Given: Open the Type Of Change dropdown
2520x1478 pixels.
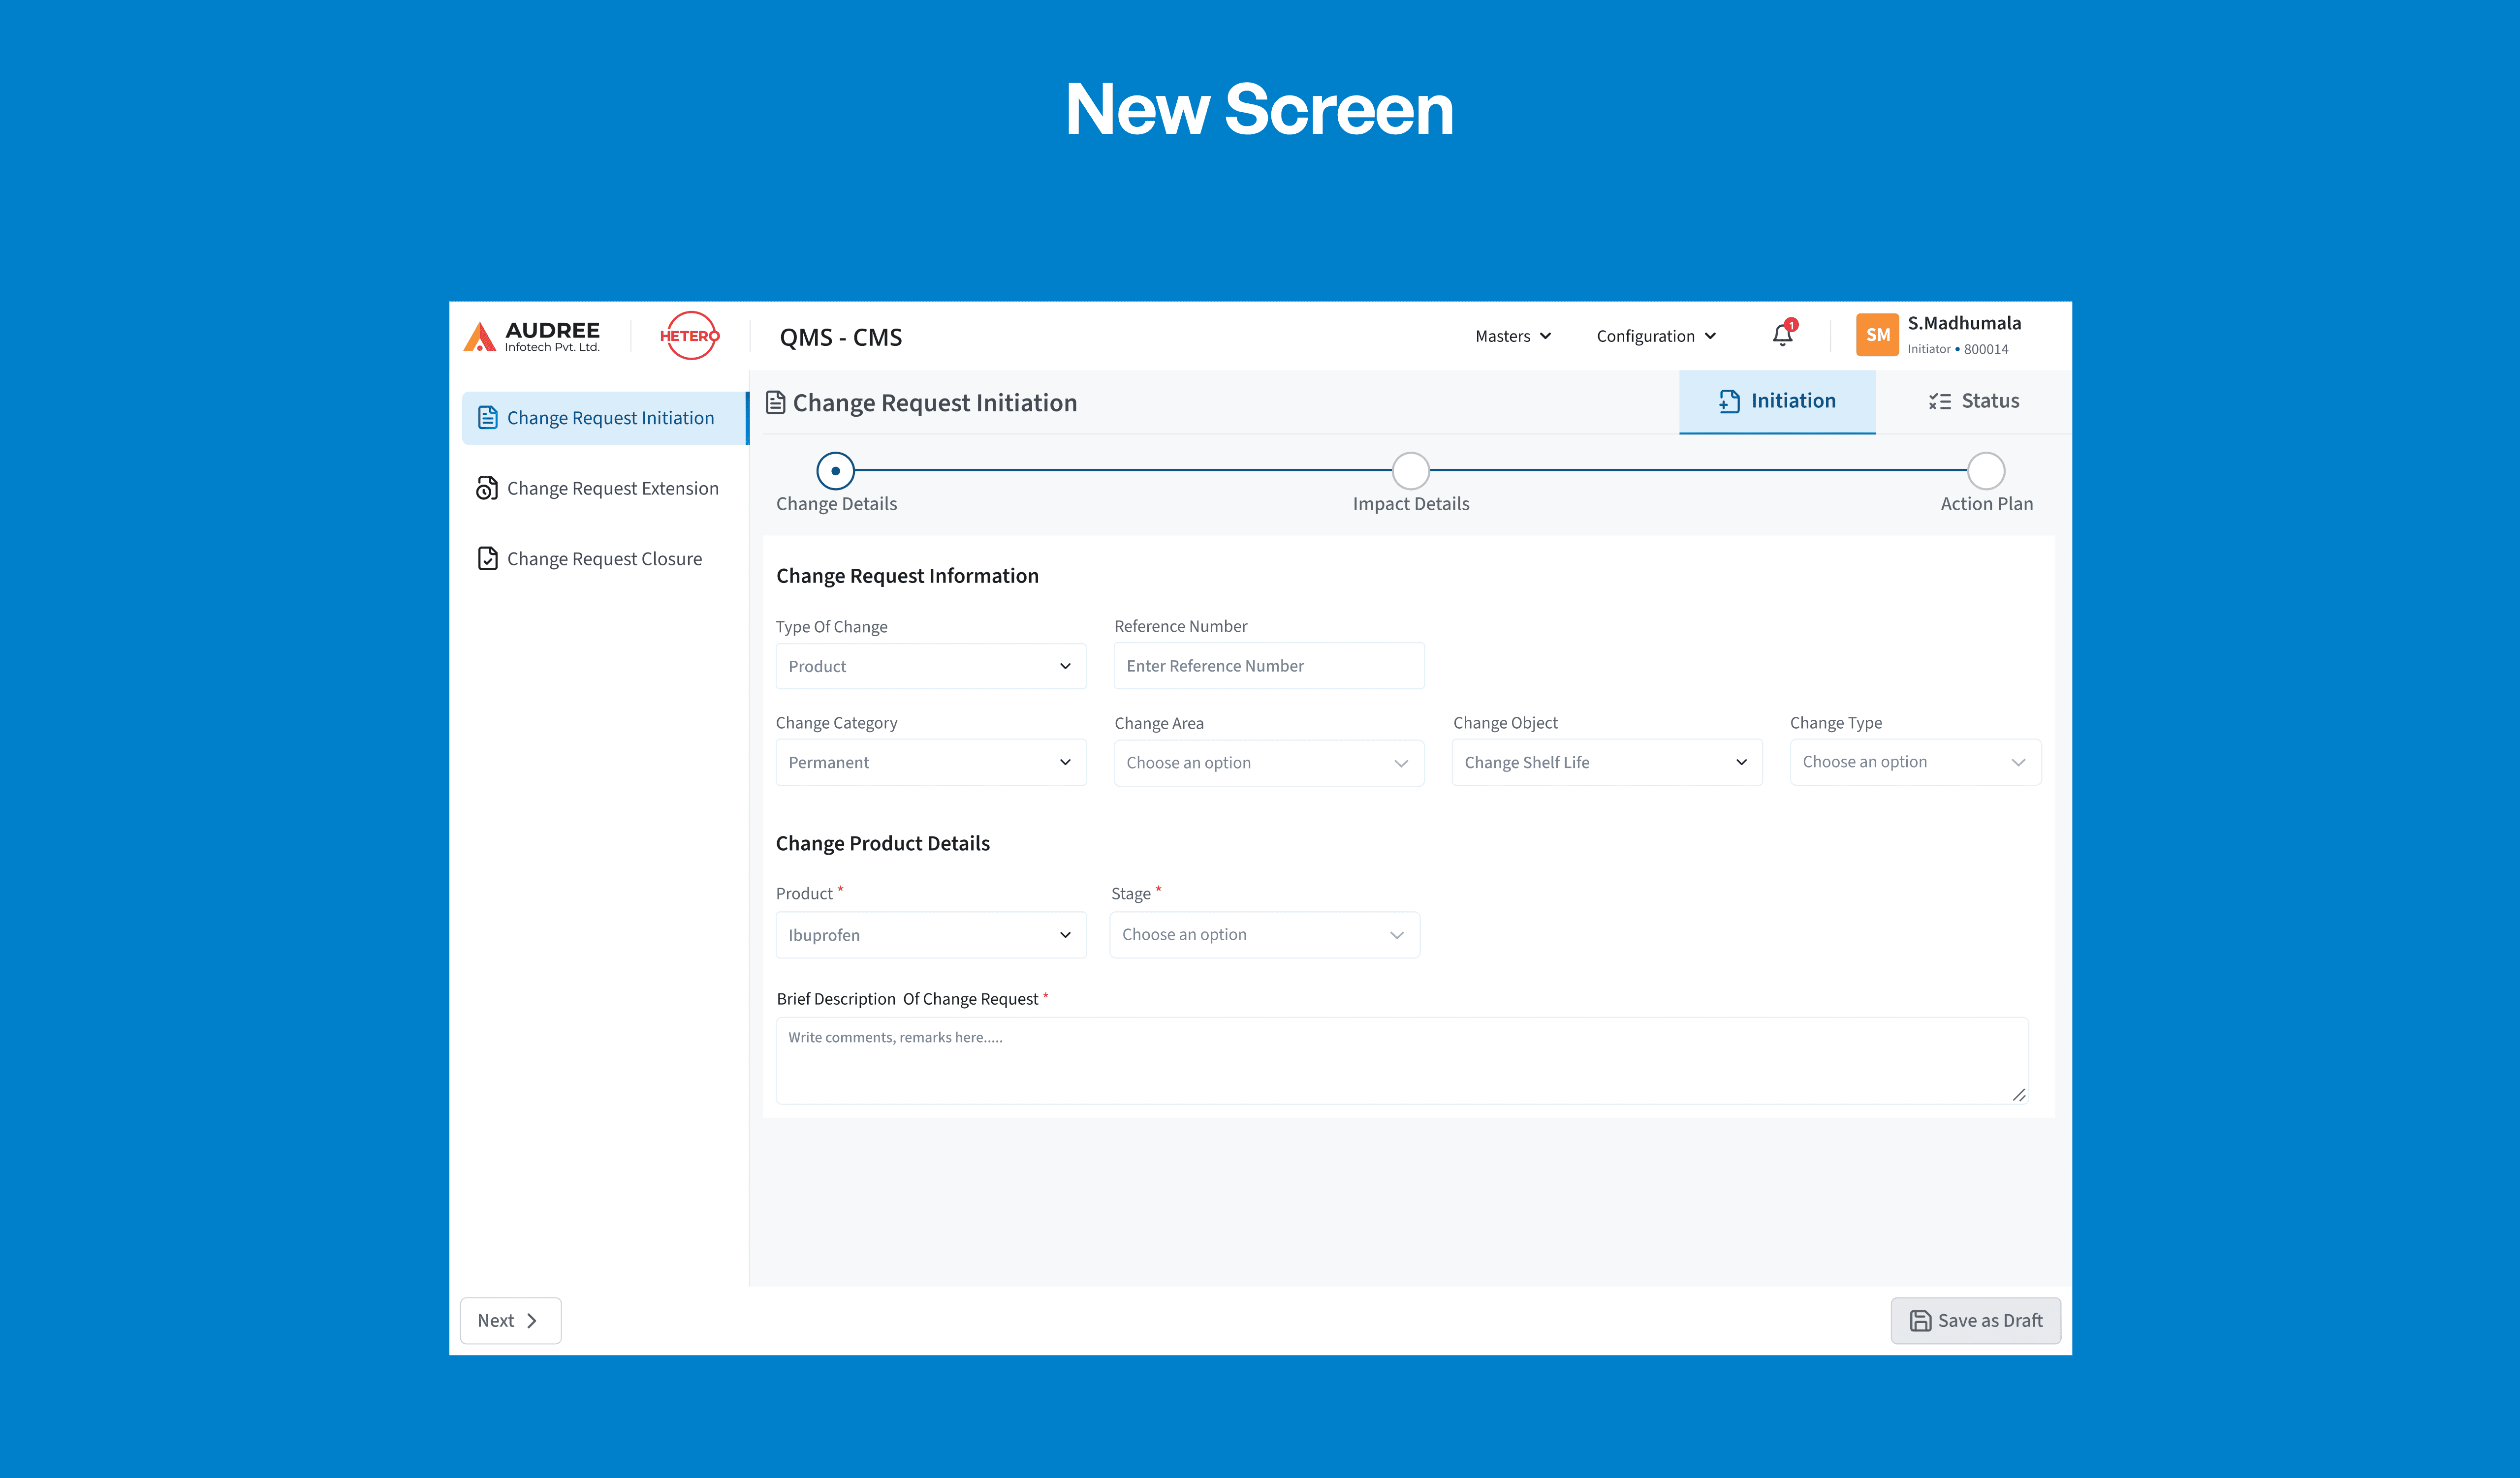Looking at the screenshot, I should (x=930, y=666).
